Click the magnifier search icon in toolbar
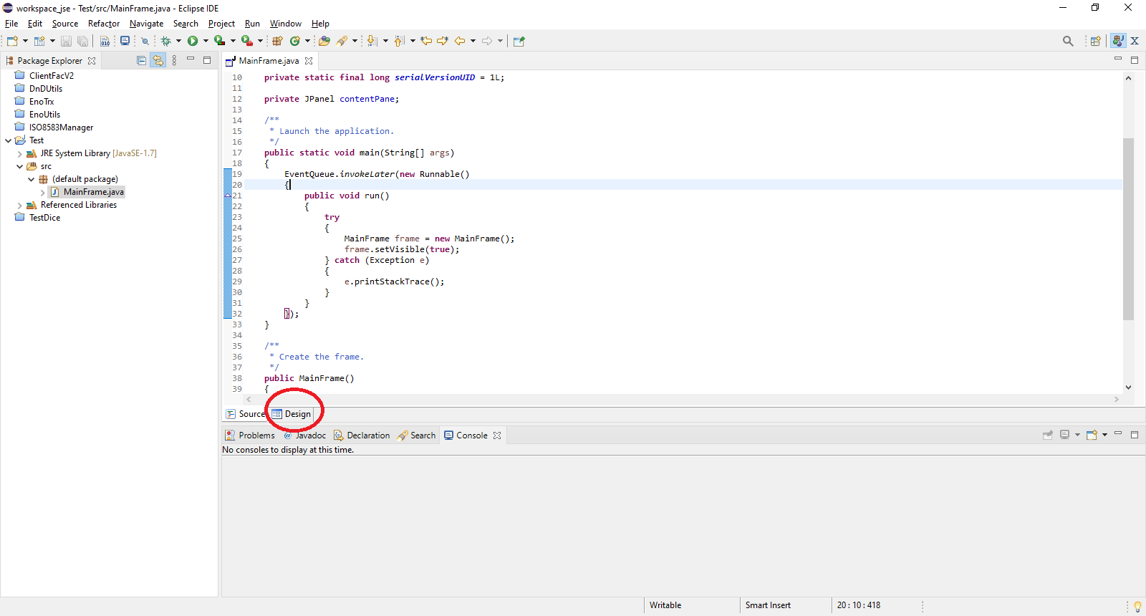The image size is (1146, 616). [x=1068, y=41]
